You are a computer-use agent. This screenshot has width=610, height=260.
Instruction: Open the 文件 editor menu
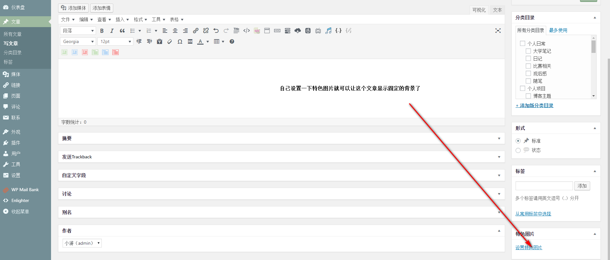(68, 19)
